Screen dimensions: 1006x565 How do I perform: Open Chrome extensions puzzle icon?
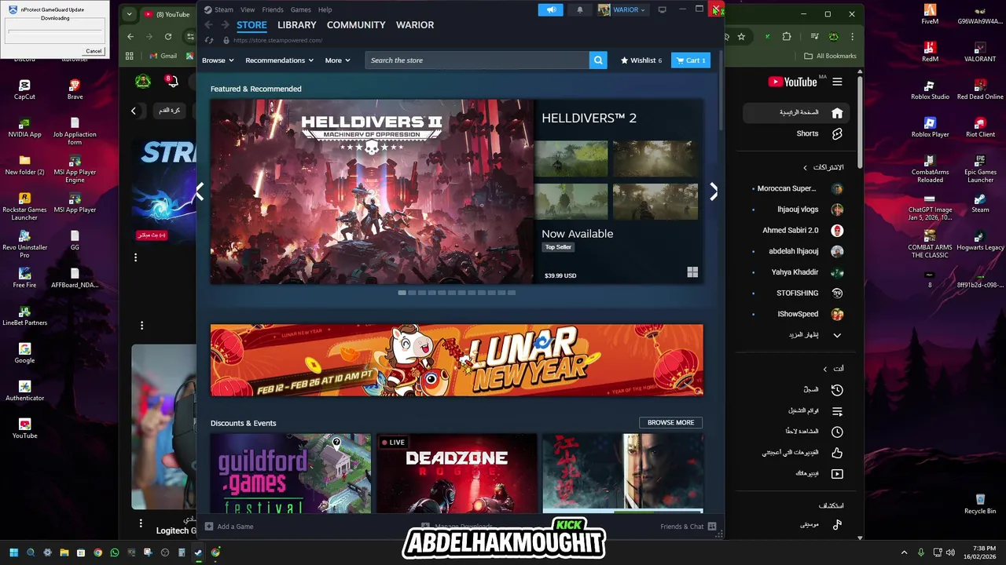787,36
